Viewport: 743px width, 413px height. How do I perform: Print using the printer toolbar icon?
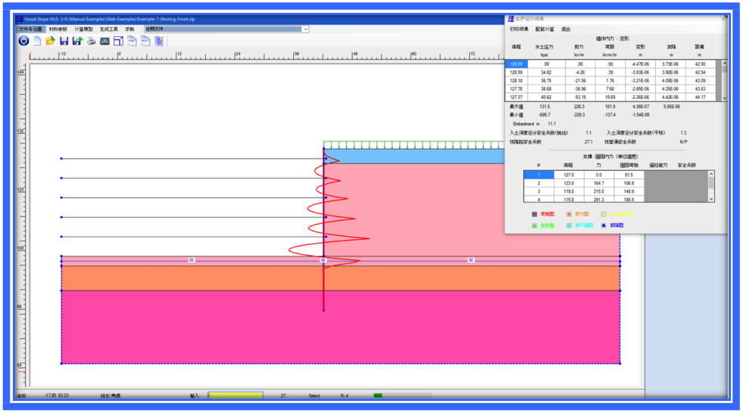[x=91, y=41]
